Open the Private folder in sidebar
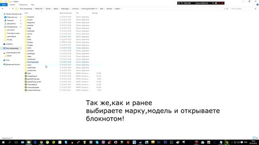The image size is (259, 145). [9, 39]
